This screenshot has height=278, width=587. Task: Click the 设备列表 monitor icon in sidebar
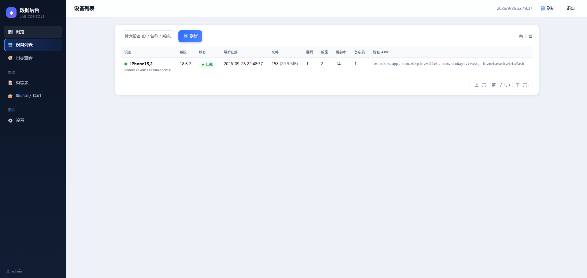click(10, 45)
